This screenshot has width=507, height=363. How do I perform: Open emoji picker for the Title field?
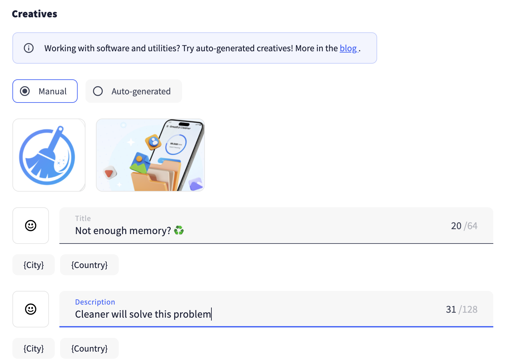click(x=31, y=226)
